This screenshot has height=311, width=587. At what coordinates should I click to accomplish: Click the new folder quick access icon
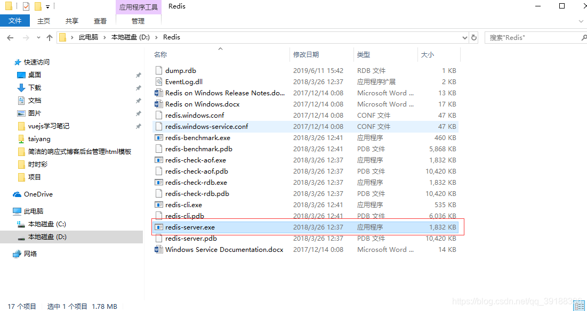(37, 6)
